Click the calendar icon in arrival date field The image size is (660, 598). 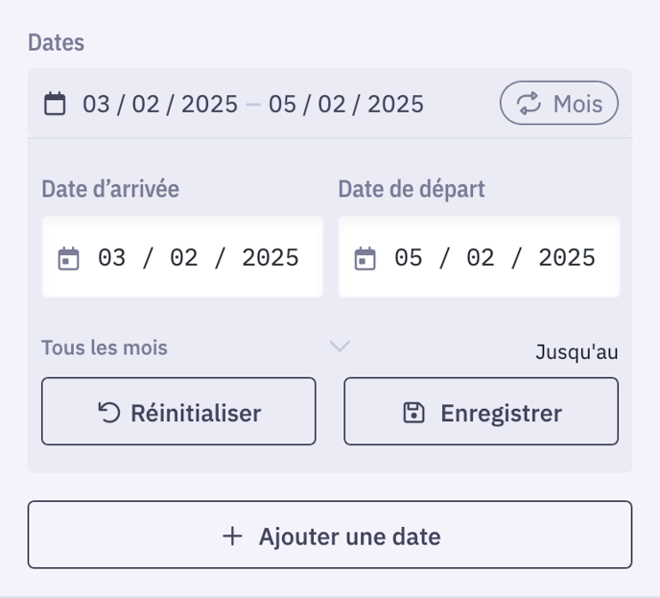(68, 258)
